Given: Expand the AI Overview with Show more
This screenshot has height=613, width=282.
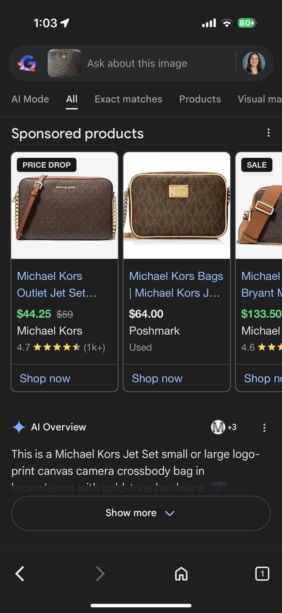Looking at the screenshot, I should (141, 513).
